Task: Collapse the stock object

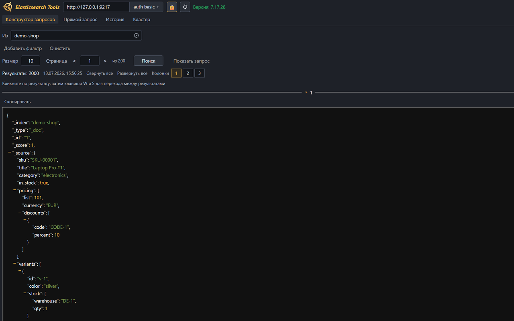Action: point(24,293)
